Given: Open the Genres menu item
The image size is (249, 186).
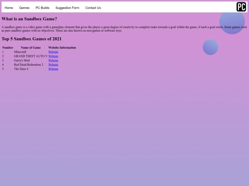Looking at the screenshot, I should click(24, 8).
